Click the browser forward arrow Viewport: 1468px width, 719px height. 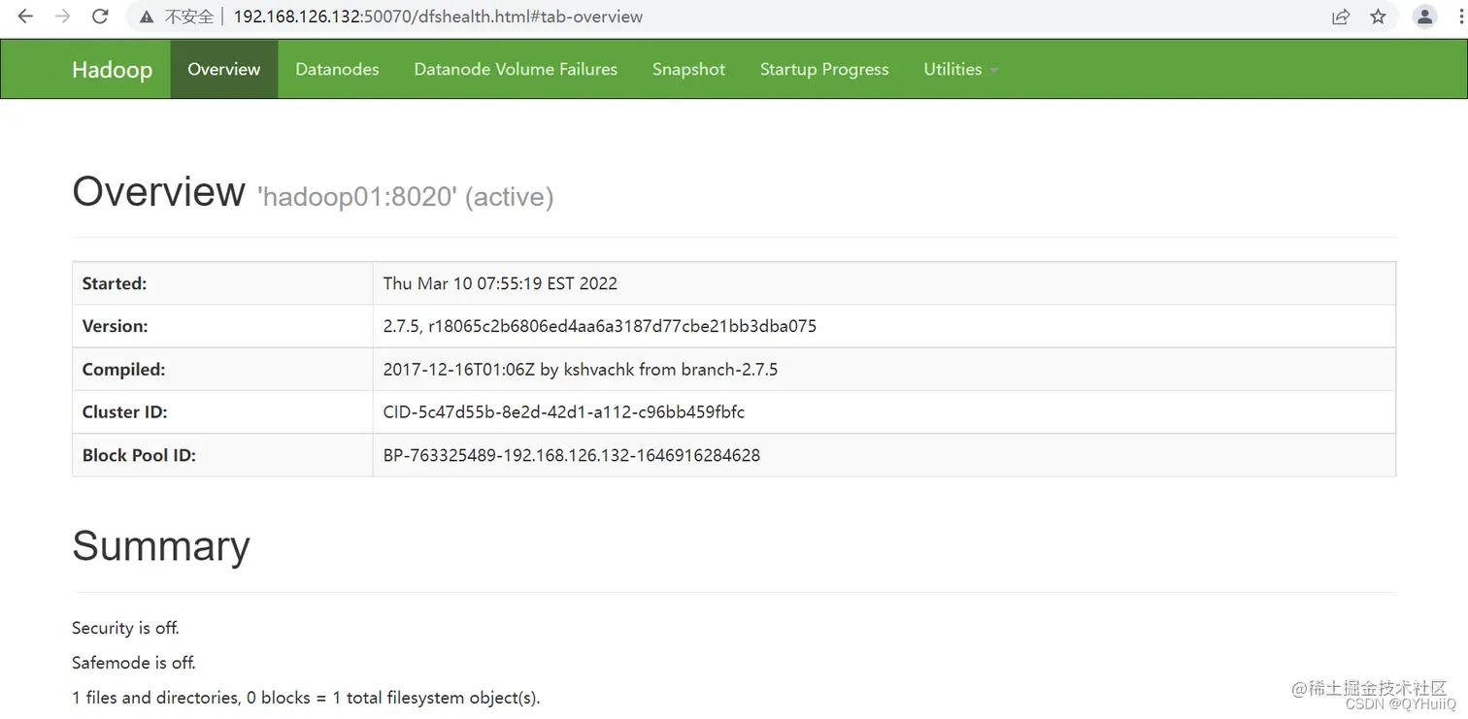63,16
